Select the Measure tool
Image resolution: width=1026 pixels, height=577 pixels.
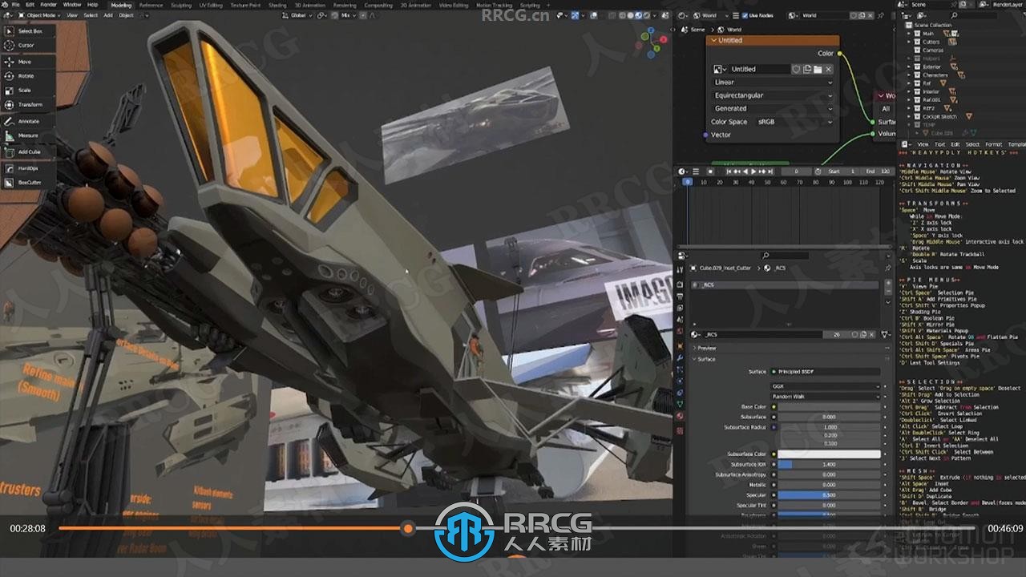[x=28, y=135]
